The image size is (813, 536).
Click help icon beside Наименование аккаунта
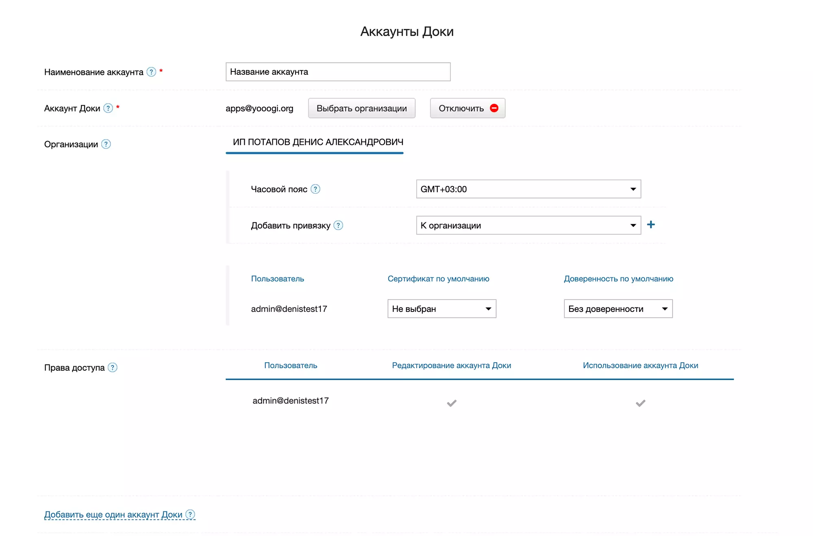point(151,72)
